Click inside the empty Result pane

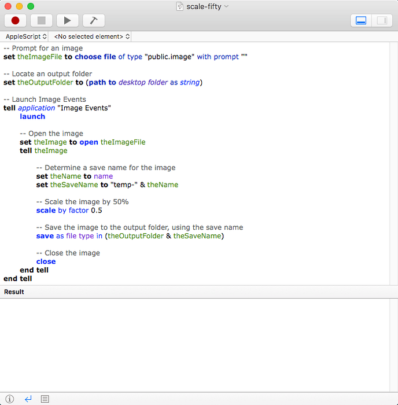click(x=198, y=344)
